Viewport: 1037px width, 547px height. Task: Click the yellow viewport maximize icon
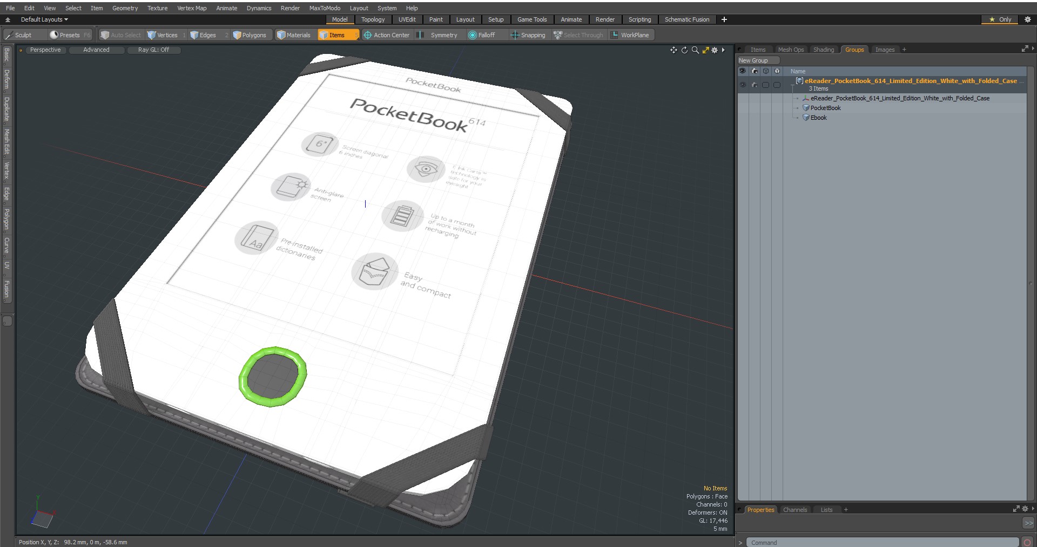705,50
